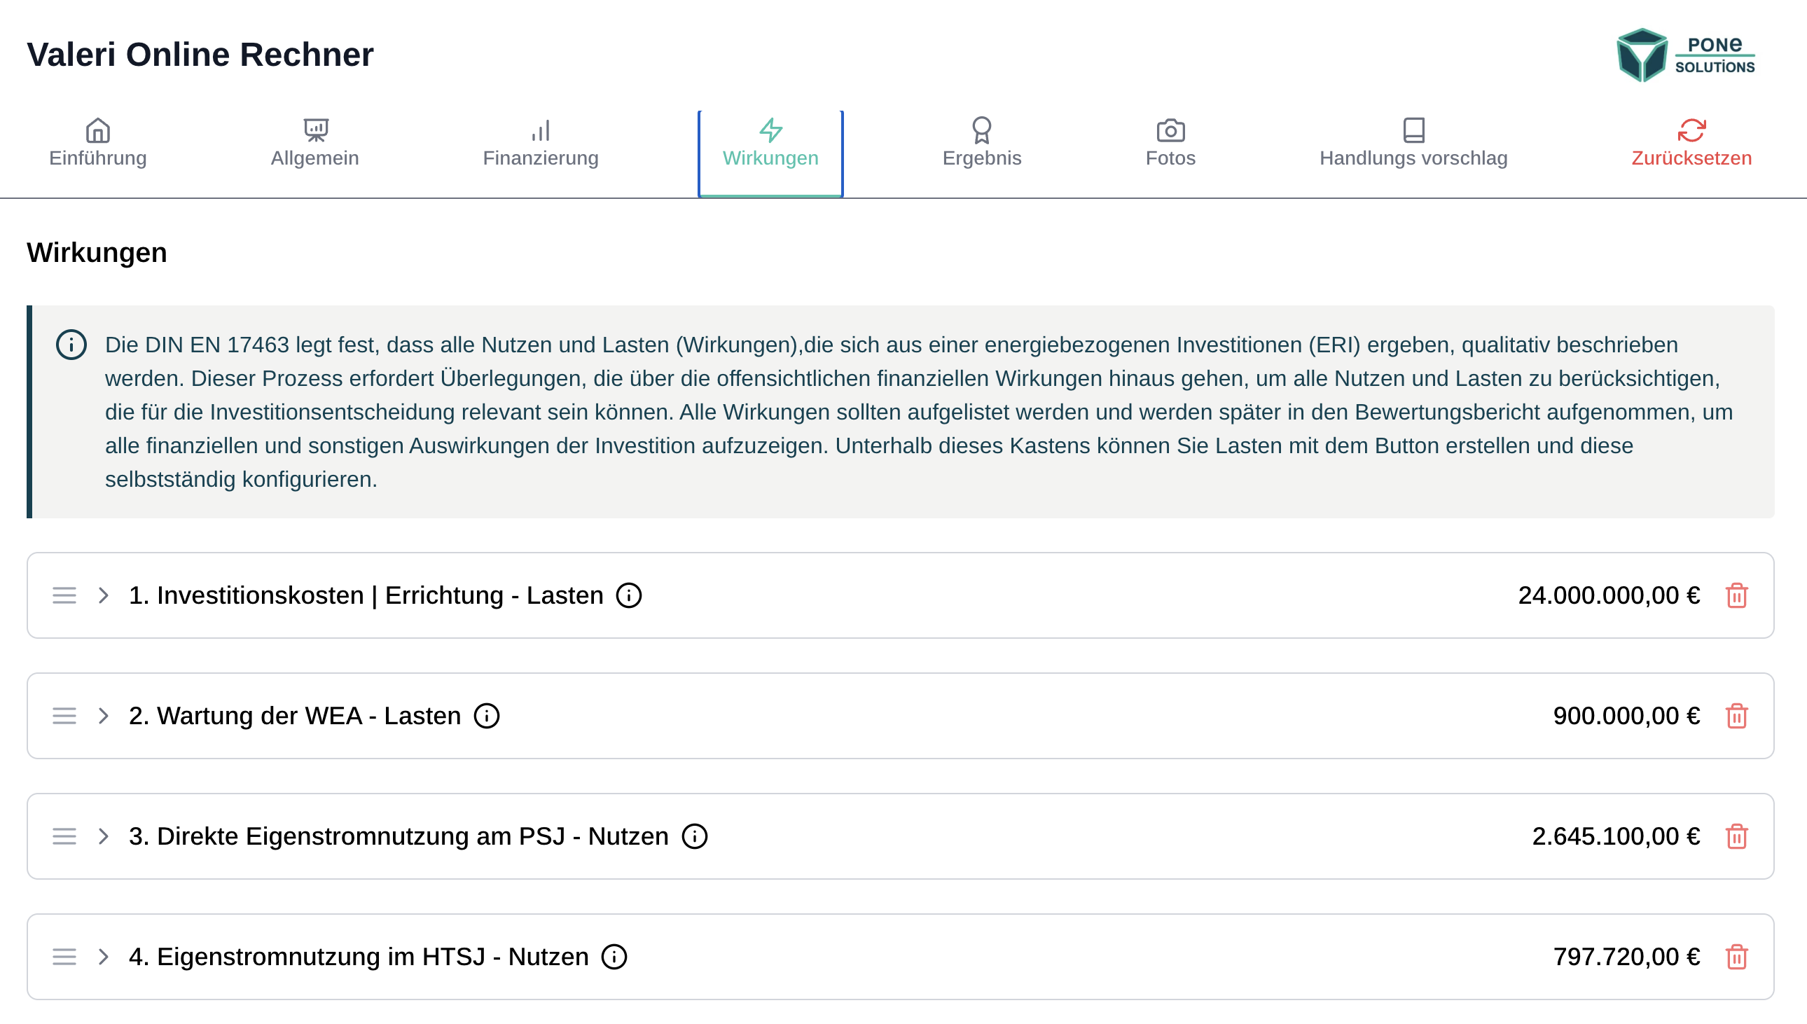Delete the Eigenstromnutzung im HTSJ entry
Viewport: 1807px width, 1024px height.
[x=1736, y=956]
